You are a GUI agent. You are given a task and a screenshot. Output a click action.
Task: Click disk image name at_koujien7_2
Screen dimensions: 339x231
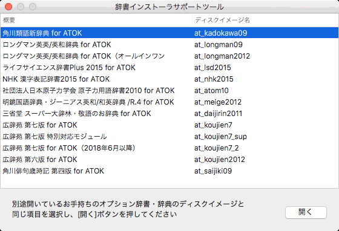[217, 148]
